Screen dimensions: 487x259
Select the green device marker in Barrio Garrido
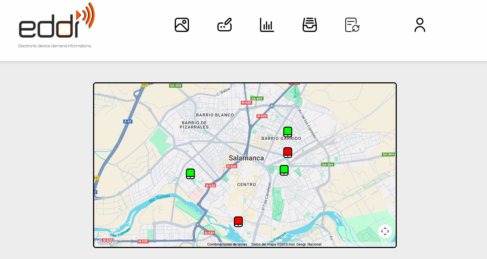point(288,132)
